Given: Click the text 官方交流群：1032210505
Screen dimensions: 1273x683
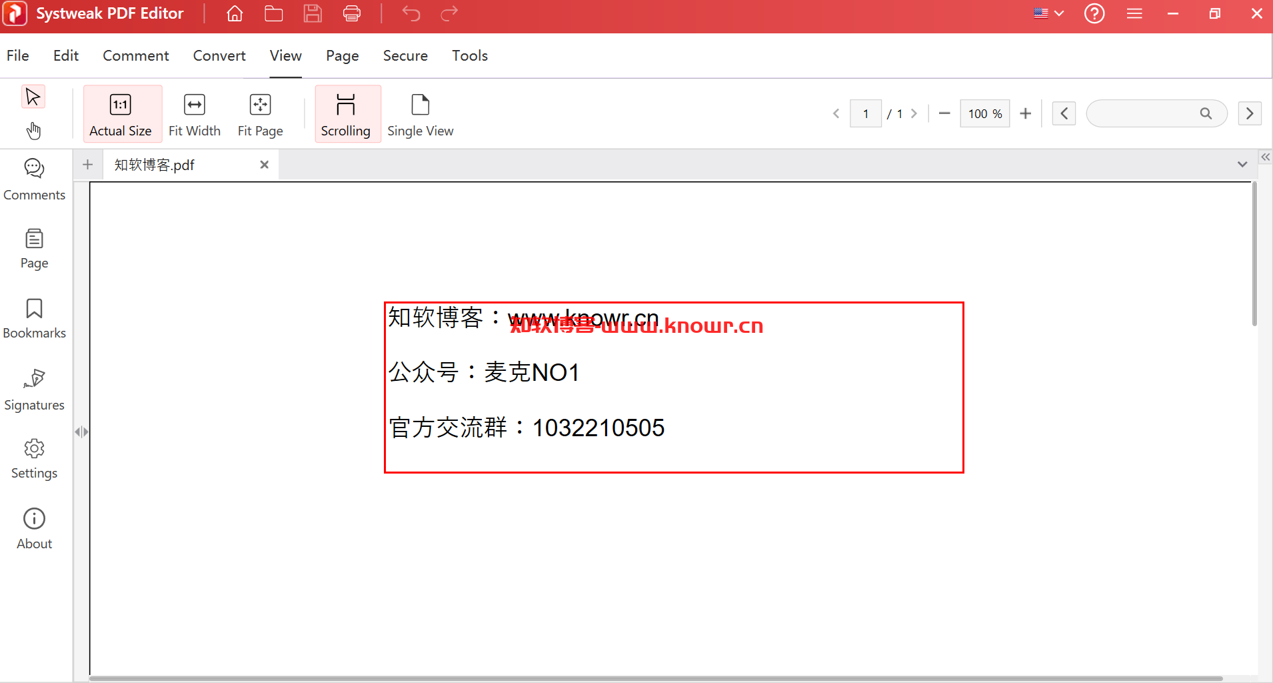Looking at the screenshot, I should tap(527, 428).
